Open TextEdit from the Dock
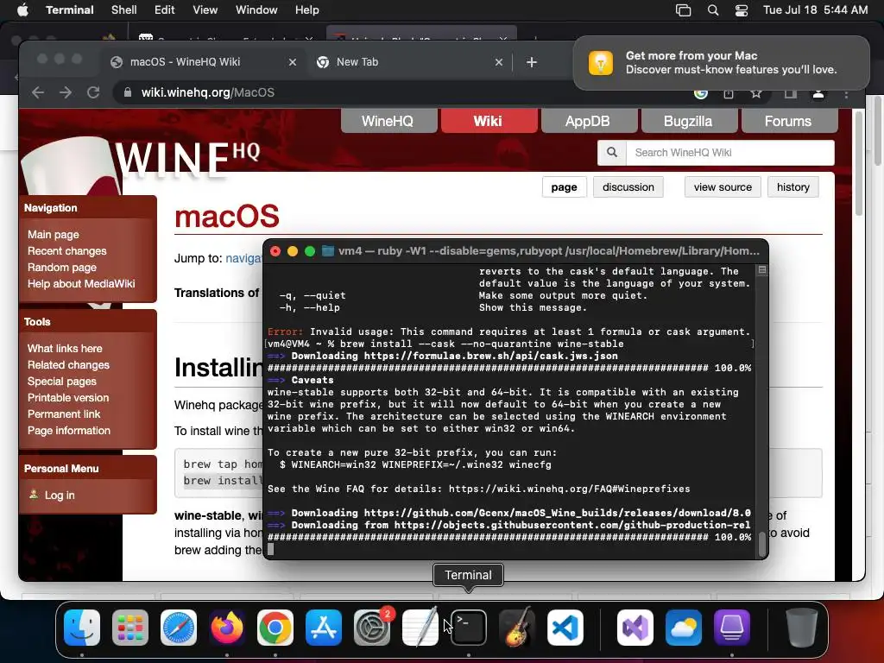Screen dimensions: 884x663 [420, 628]
